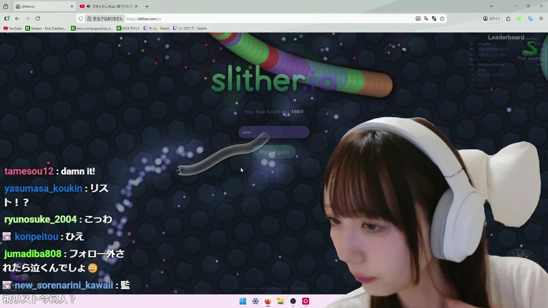Click chat username ryunosuke_2004

[40, 219]
